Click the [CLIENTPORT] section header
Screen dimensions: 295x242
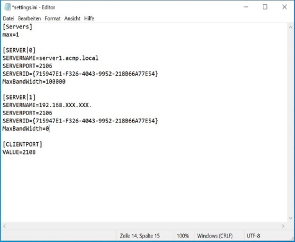[22, 144]
